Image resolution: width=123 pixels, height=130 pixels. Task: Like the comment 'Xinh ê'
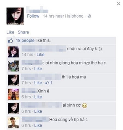pyautogui.click(x=38, y=97)
